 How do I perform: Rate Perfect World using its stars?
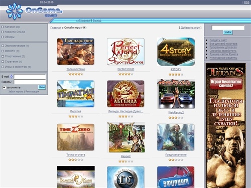point(125,74)
